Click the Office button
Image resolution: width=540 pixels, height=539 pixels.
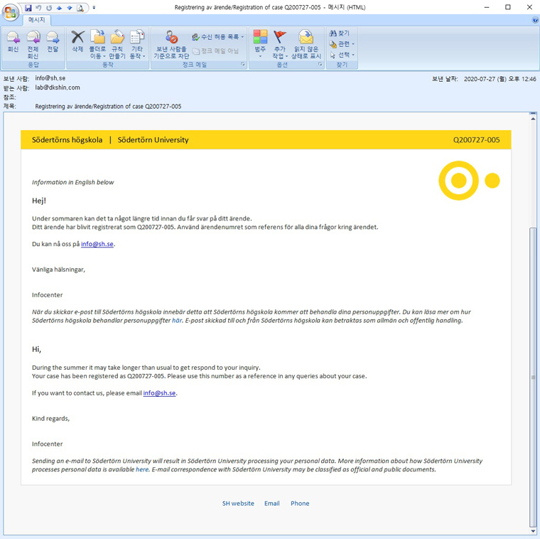[x=11, y=11]
